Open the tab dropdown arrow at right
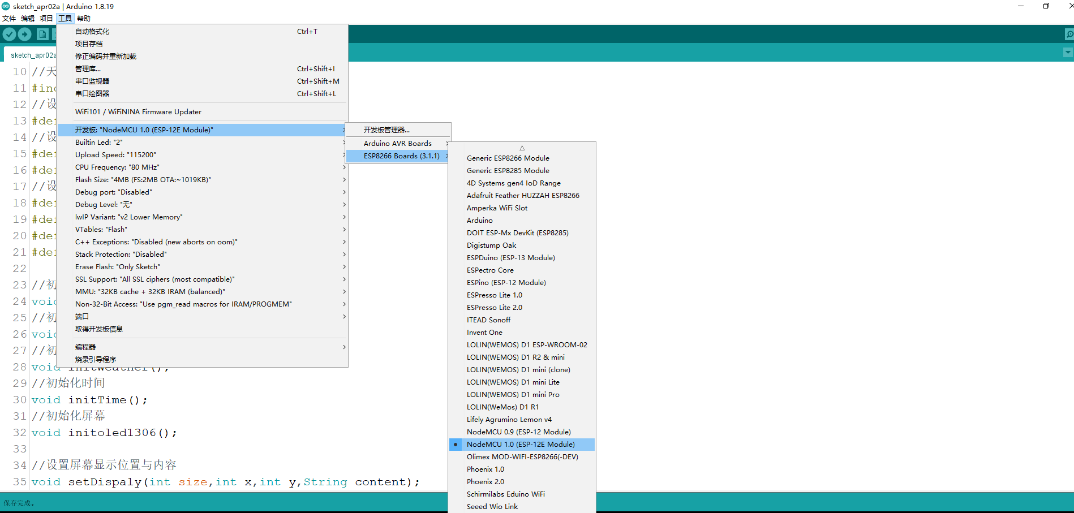 click(1068, 53)
